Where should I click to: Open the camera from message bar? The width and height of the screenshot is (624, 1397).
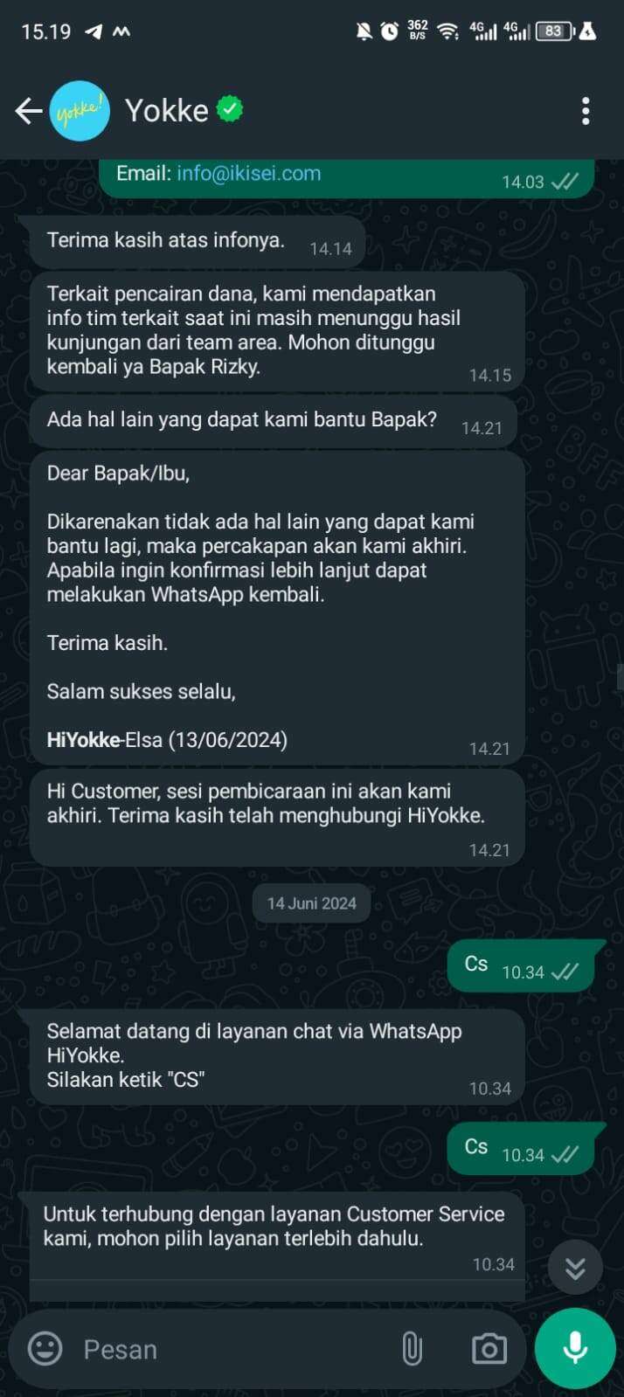(x=489, y=1349)
